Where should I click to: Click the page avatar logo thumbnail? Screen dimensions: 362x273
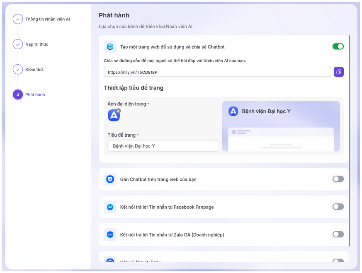(x=114, y=116)
